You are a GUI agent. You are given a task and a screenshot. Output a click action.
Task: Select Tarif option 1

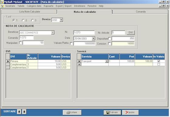[x=14, y=20]
